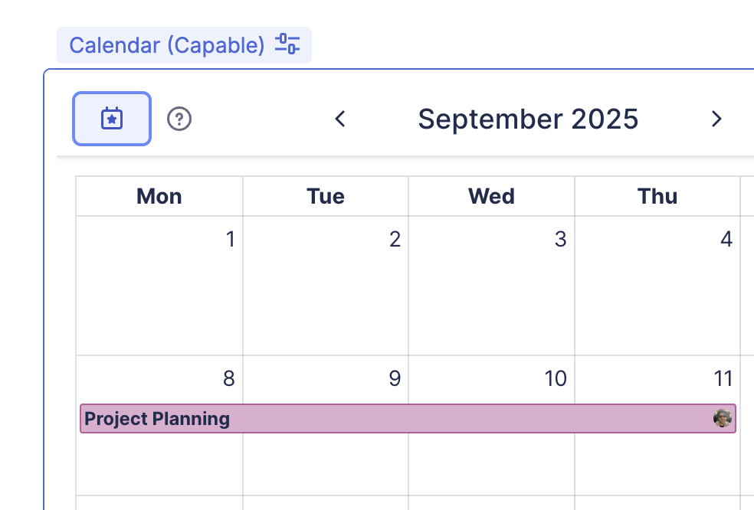The height and width of the screenshot is (510, 754).
Task: Open help via the question mark icon
Action: point(179,119)
